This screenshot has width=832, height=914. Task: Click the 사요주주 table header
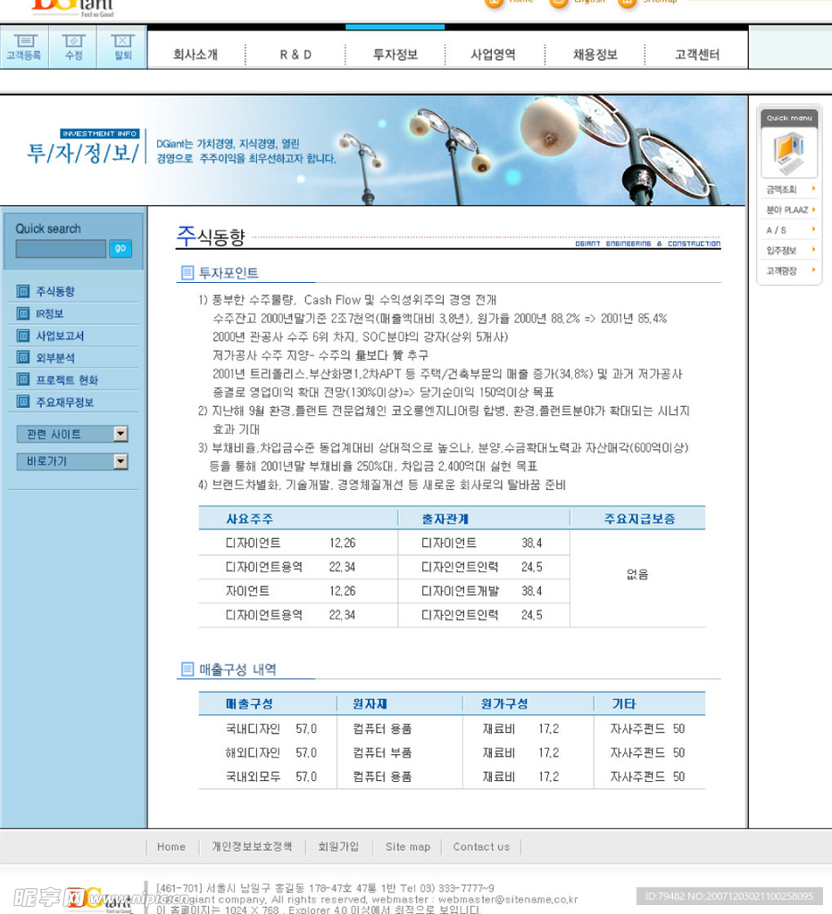(250, 519)
